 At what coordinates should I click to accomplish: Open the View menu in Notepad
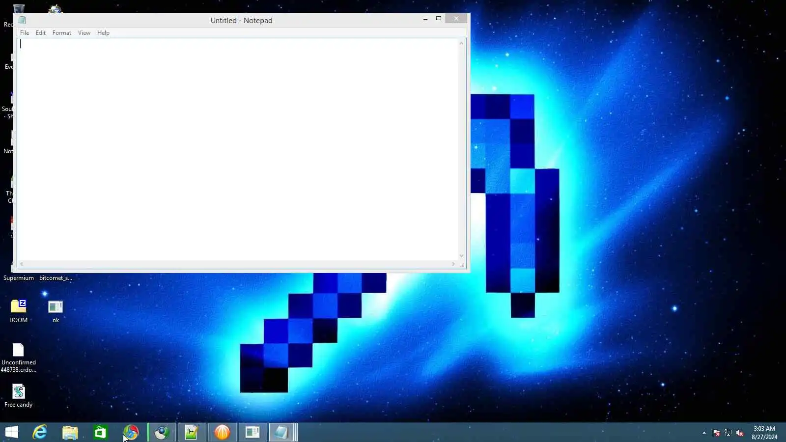tap(84, 33)
